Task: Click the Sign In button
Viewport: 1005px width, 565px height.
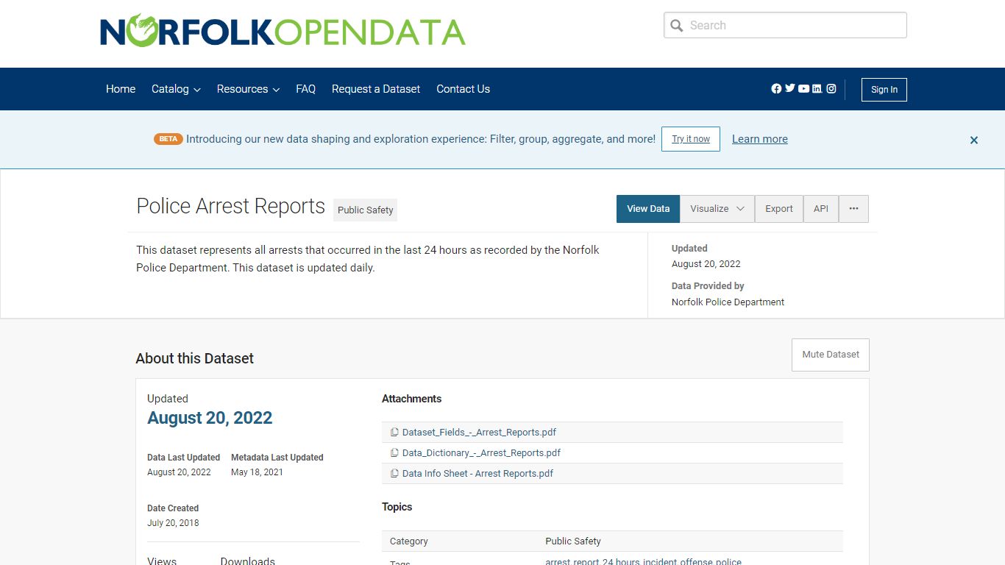Action: tap(884, 90)
